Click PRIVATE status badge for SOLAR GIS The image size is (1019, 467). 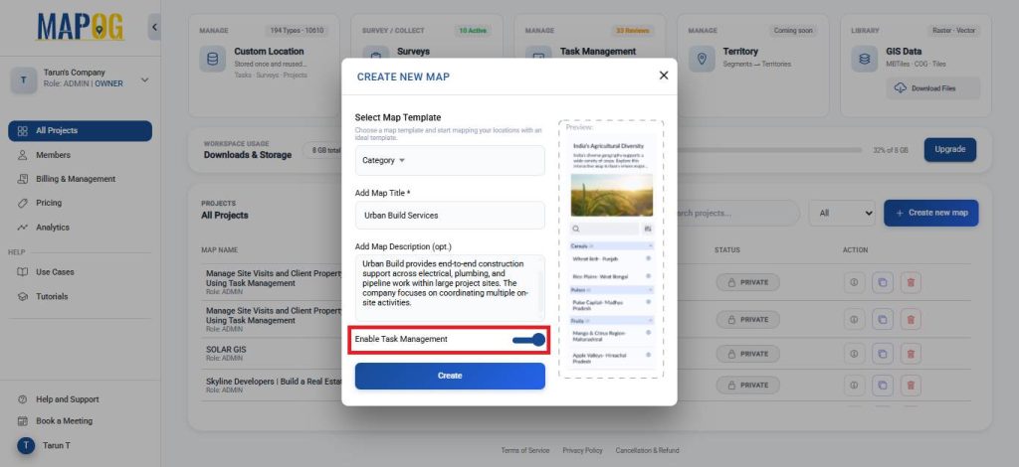pos(747,354)
